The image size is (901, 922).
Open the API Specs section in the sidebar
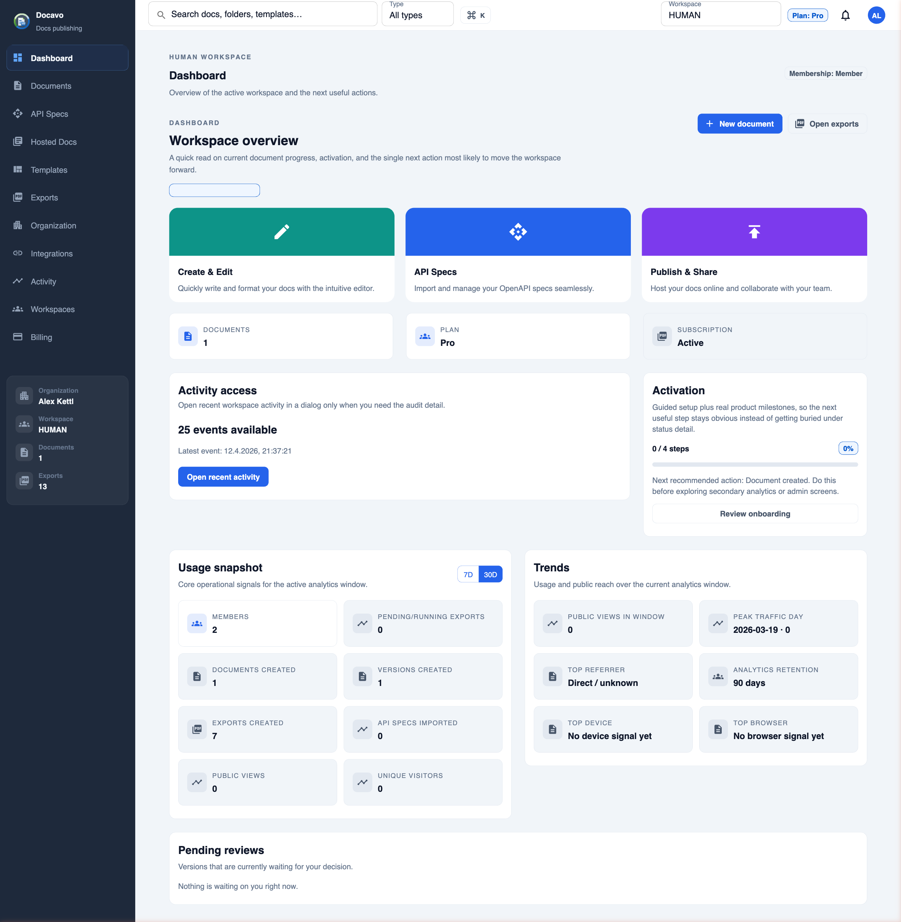pyautogui.click(x=18, y=113)
